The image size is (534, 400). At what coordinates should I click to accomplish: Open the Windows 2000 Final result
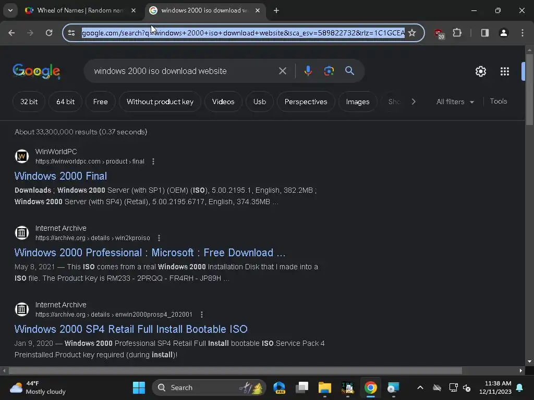tap(60, 176)
